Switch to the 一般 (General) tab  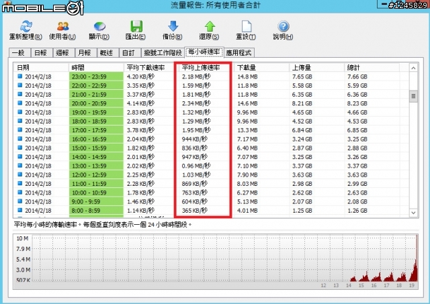[19, 52]
